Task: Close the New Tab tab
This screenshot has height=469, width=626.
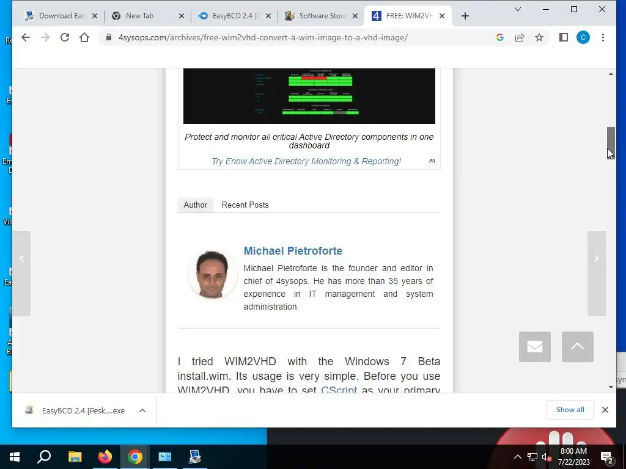Action: 181,16
